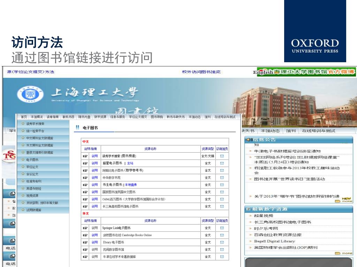
Task: Click the mail icon for Ebrary电子图书 row
Action: click(222, 242)
